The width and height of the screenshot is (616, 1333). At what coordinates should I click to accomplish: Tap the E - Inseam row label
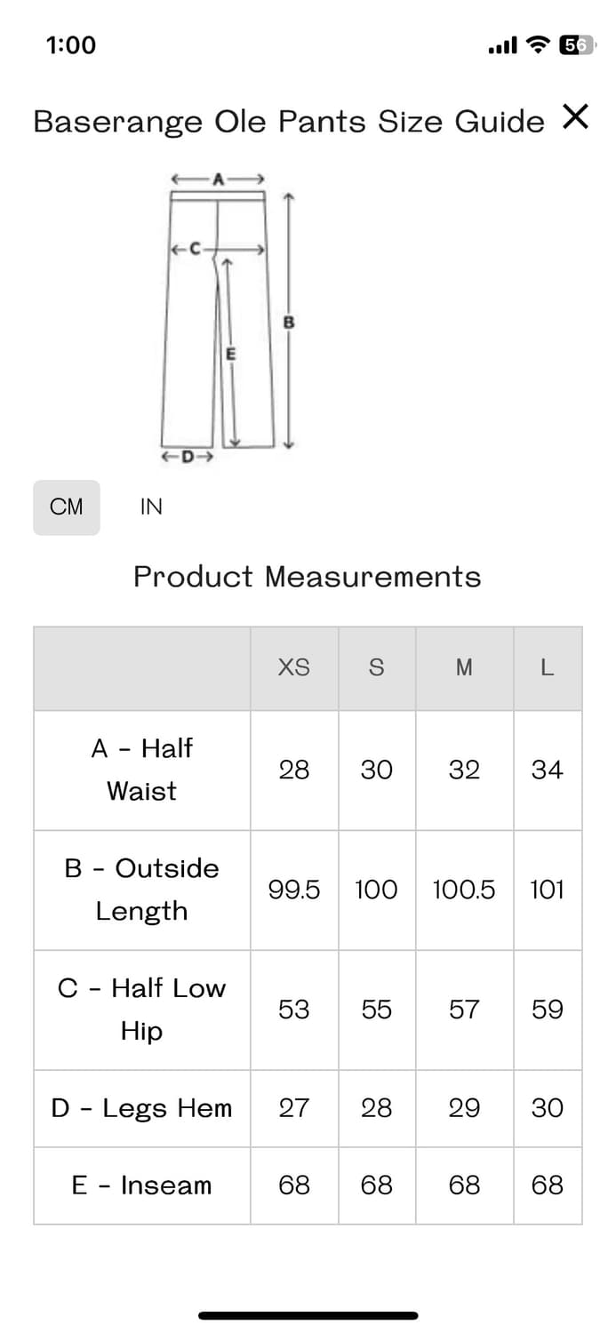[142, 1185]
